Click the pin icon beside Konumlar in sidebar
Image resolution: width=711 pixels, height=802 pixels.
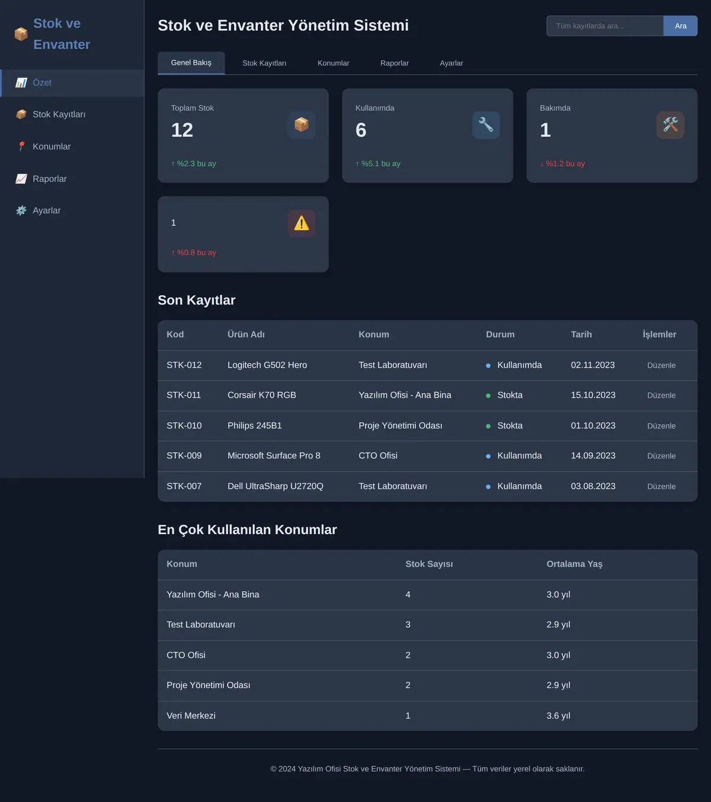point(21,146)
